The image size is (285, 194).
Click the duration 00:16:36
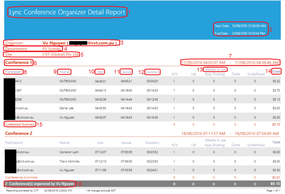[x=152, y=118]
